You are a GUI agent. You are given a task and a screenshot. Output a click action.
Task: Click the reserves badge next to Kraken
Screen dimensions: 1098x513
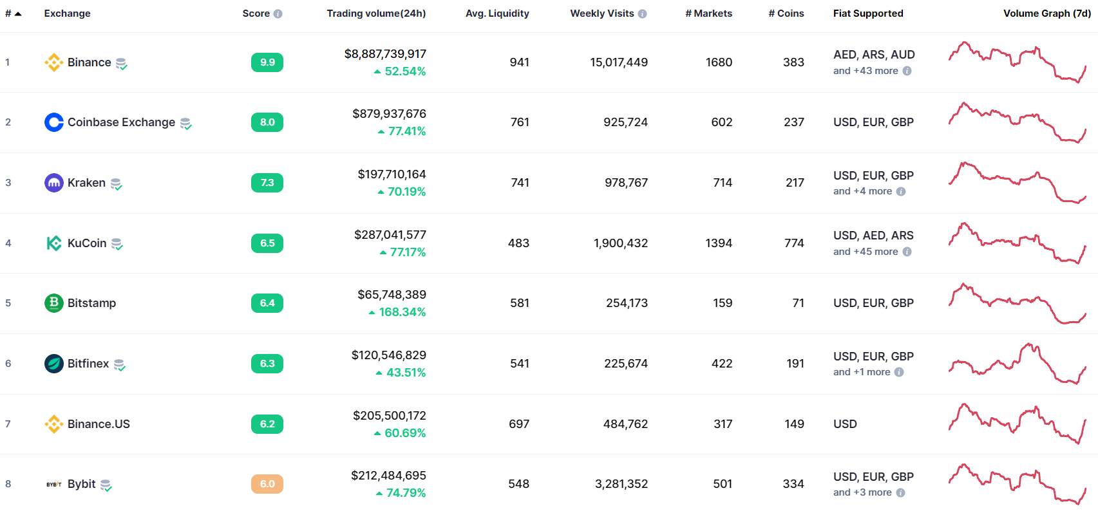116,184
